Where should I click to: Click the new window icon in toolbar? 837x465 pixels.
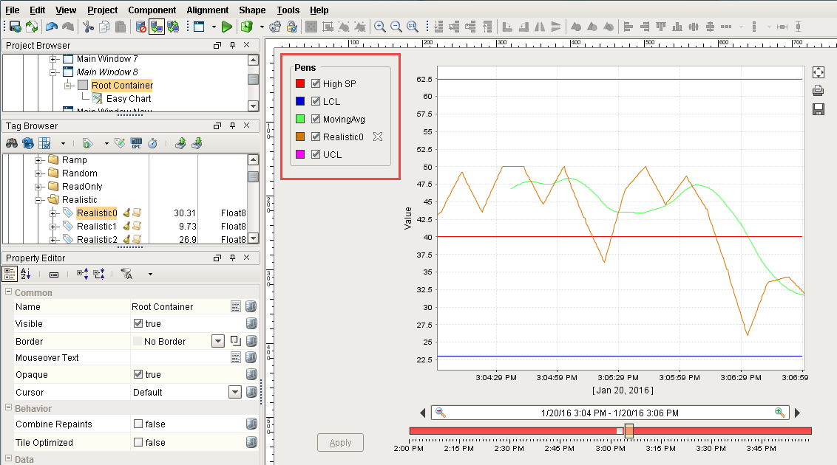click(x=199, y=27)
